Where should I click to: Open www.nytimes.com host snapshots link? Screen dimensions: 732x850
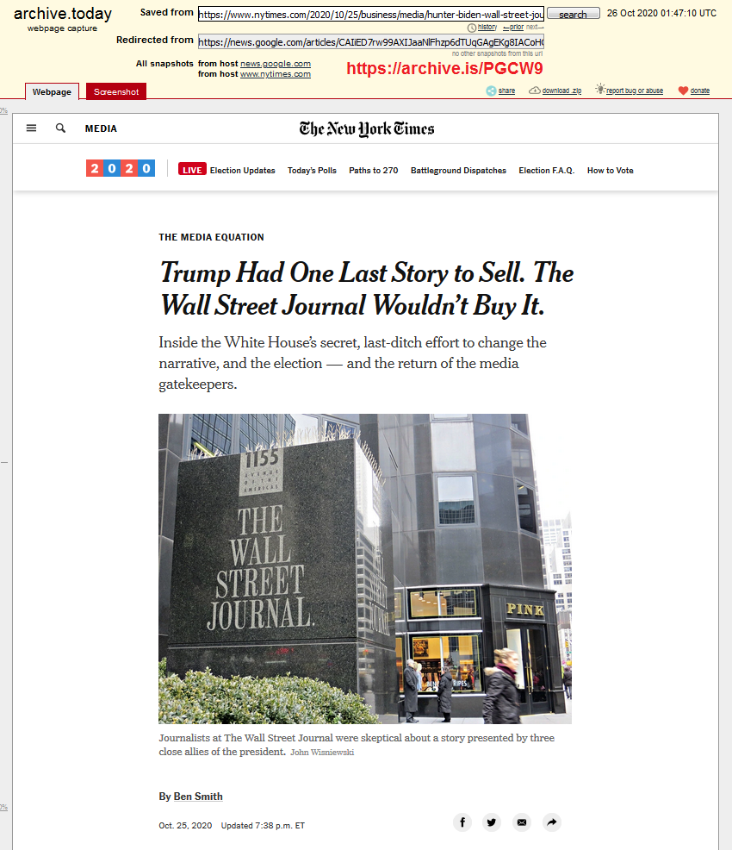(x=276, y=74)
